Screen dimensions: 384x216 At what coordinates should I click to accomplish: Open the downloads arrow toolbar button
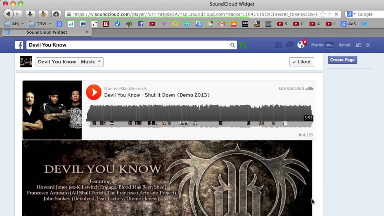(x=30, y=14)
